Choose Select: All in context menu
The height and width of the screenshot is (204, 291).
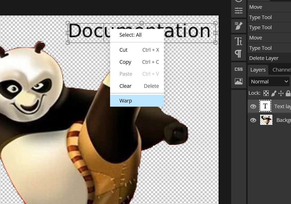click(x=137, y=35)
